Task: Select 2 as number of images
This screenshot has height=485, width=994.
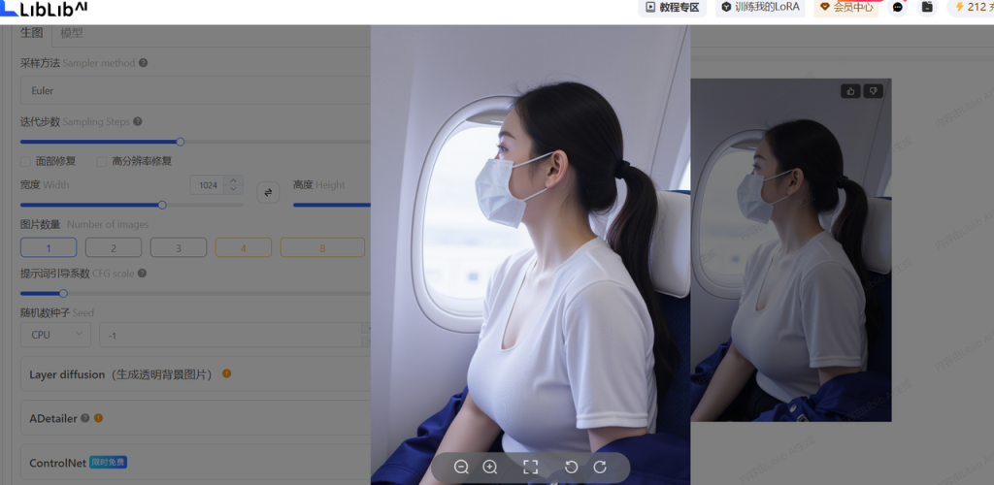Action: [x=113, y=247]
